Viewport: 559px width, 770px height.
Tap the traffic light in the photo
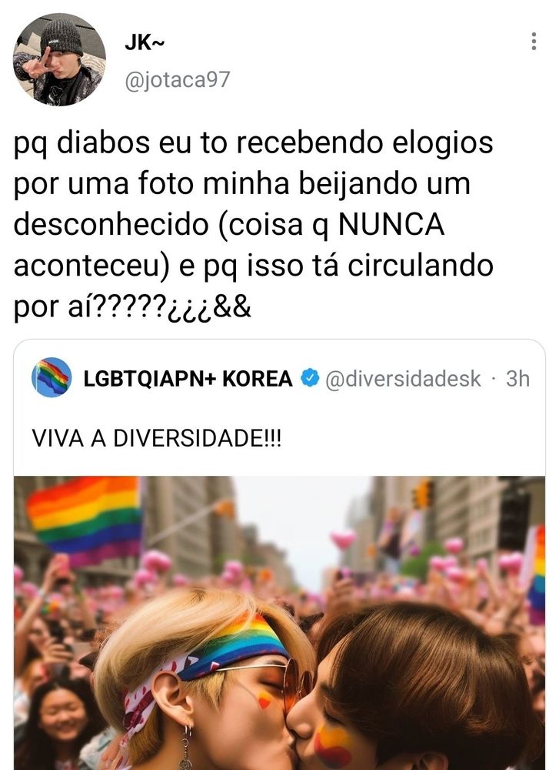[423, 494]
